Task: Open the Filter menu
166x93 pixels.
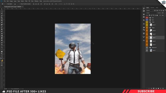Action: point(26,1)
